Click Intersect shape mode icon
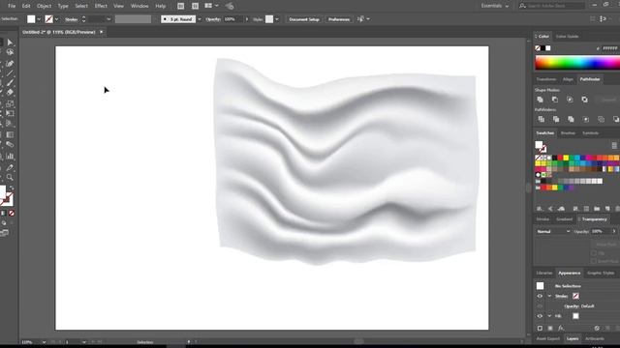The image size is (620, 348). 570,100
